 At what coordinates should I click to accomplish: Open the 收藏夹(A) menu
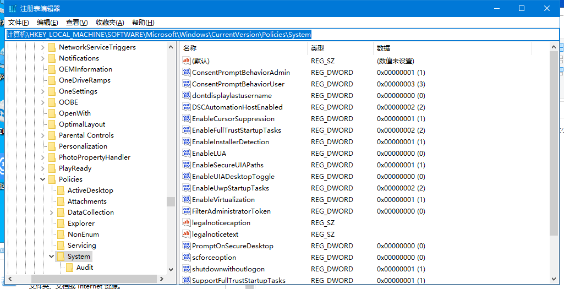pos(109,23)
